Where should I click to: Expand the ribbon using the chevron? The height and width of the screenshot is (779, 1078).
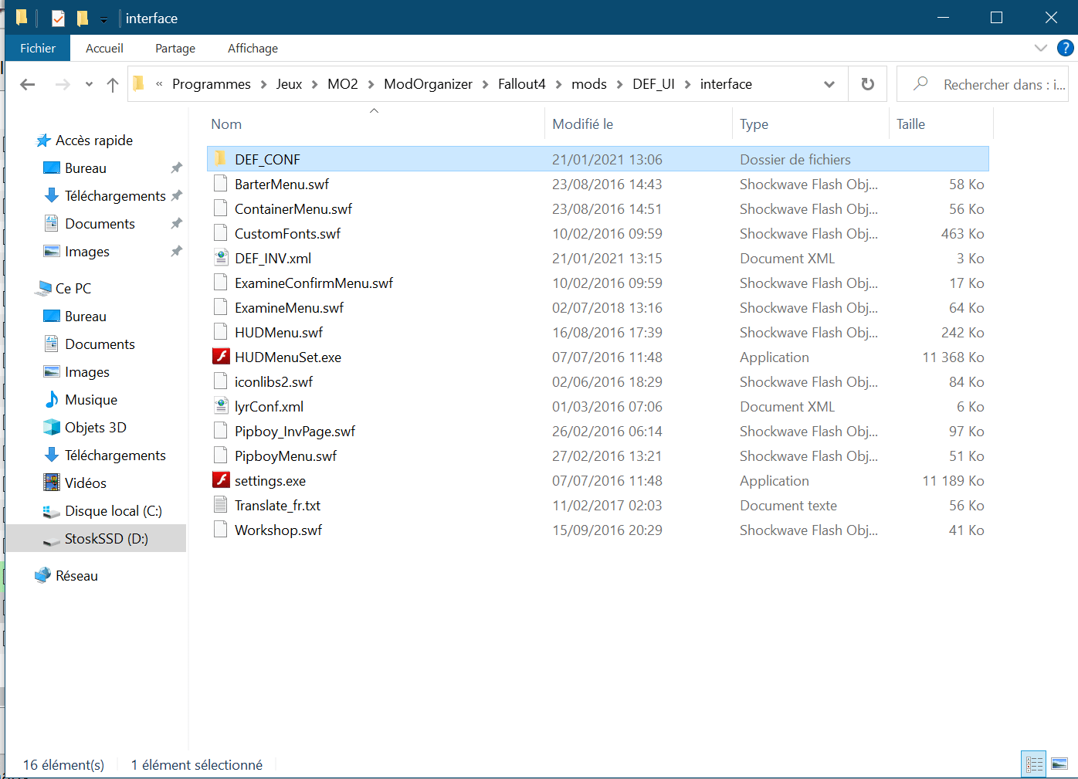coord(1040,48)
